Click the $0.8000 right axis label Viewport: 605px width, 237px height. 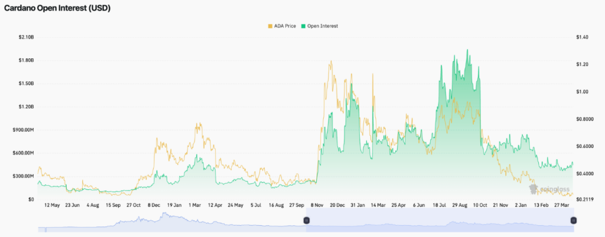pyautogui.click(x=586, y=119)
